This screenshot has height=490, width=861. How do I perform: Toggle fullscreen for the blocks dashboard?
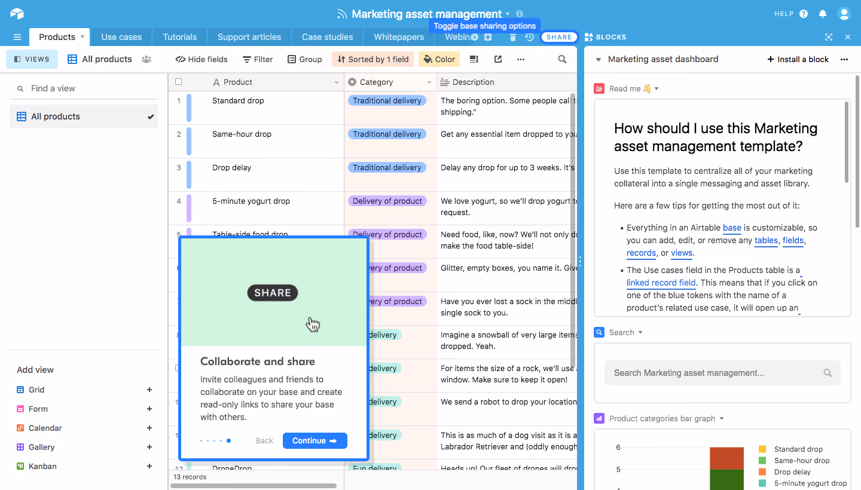pyautogui.click(x=829, y=37)
